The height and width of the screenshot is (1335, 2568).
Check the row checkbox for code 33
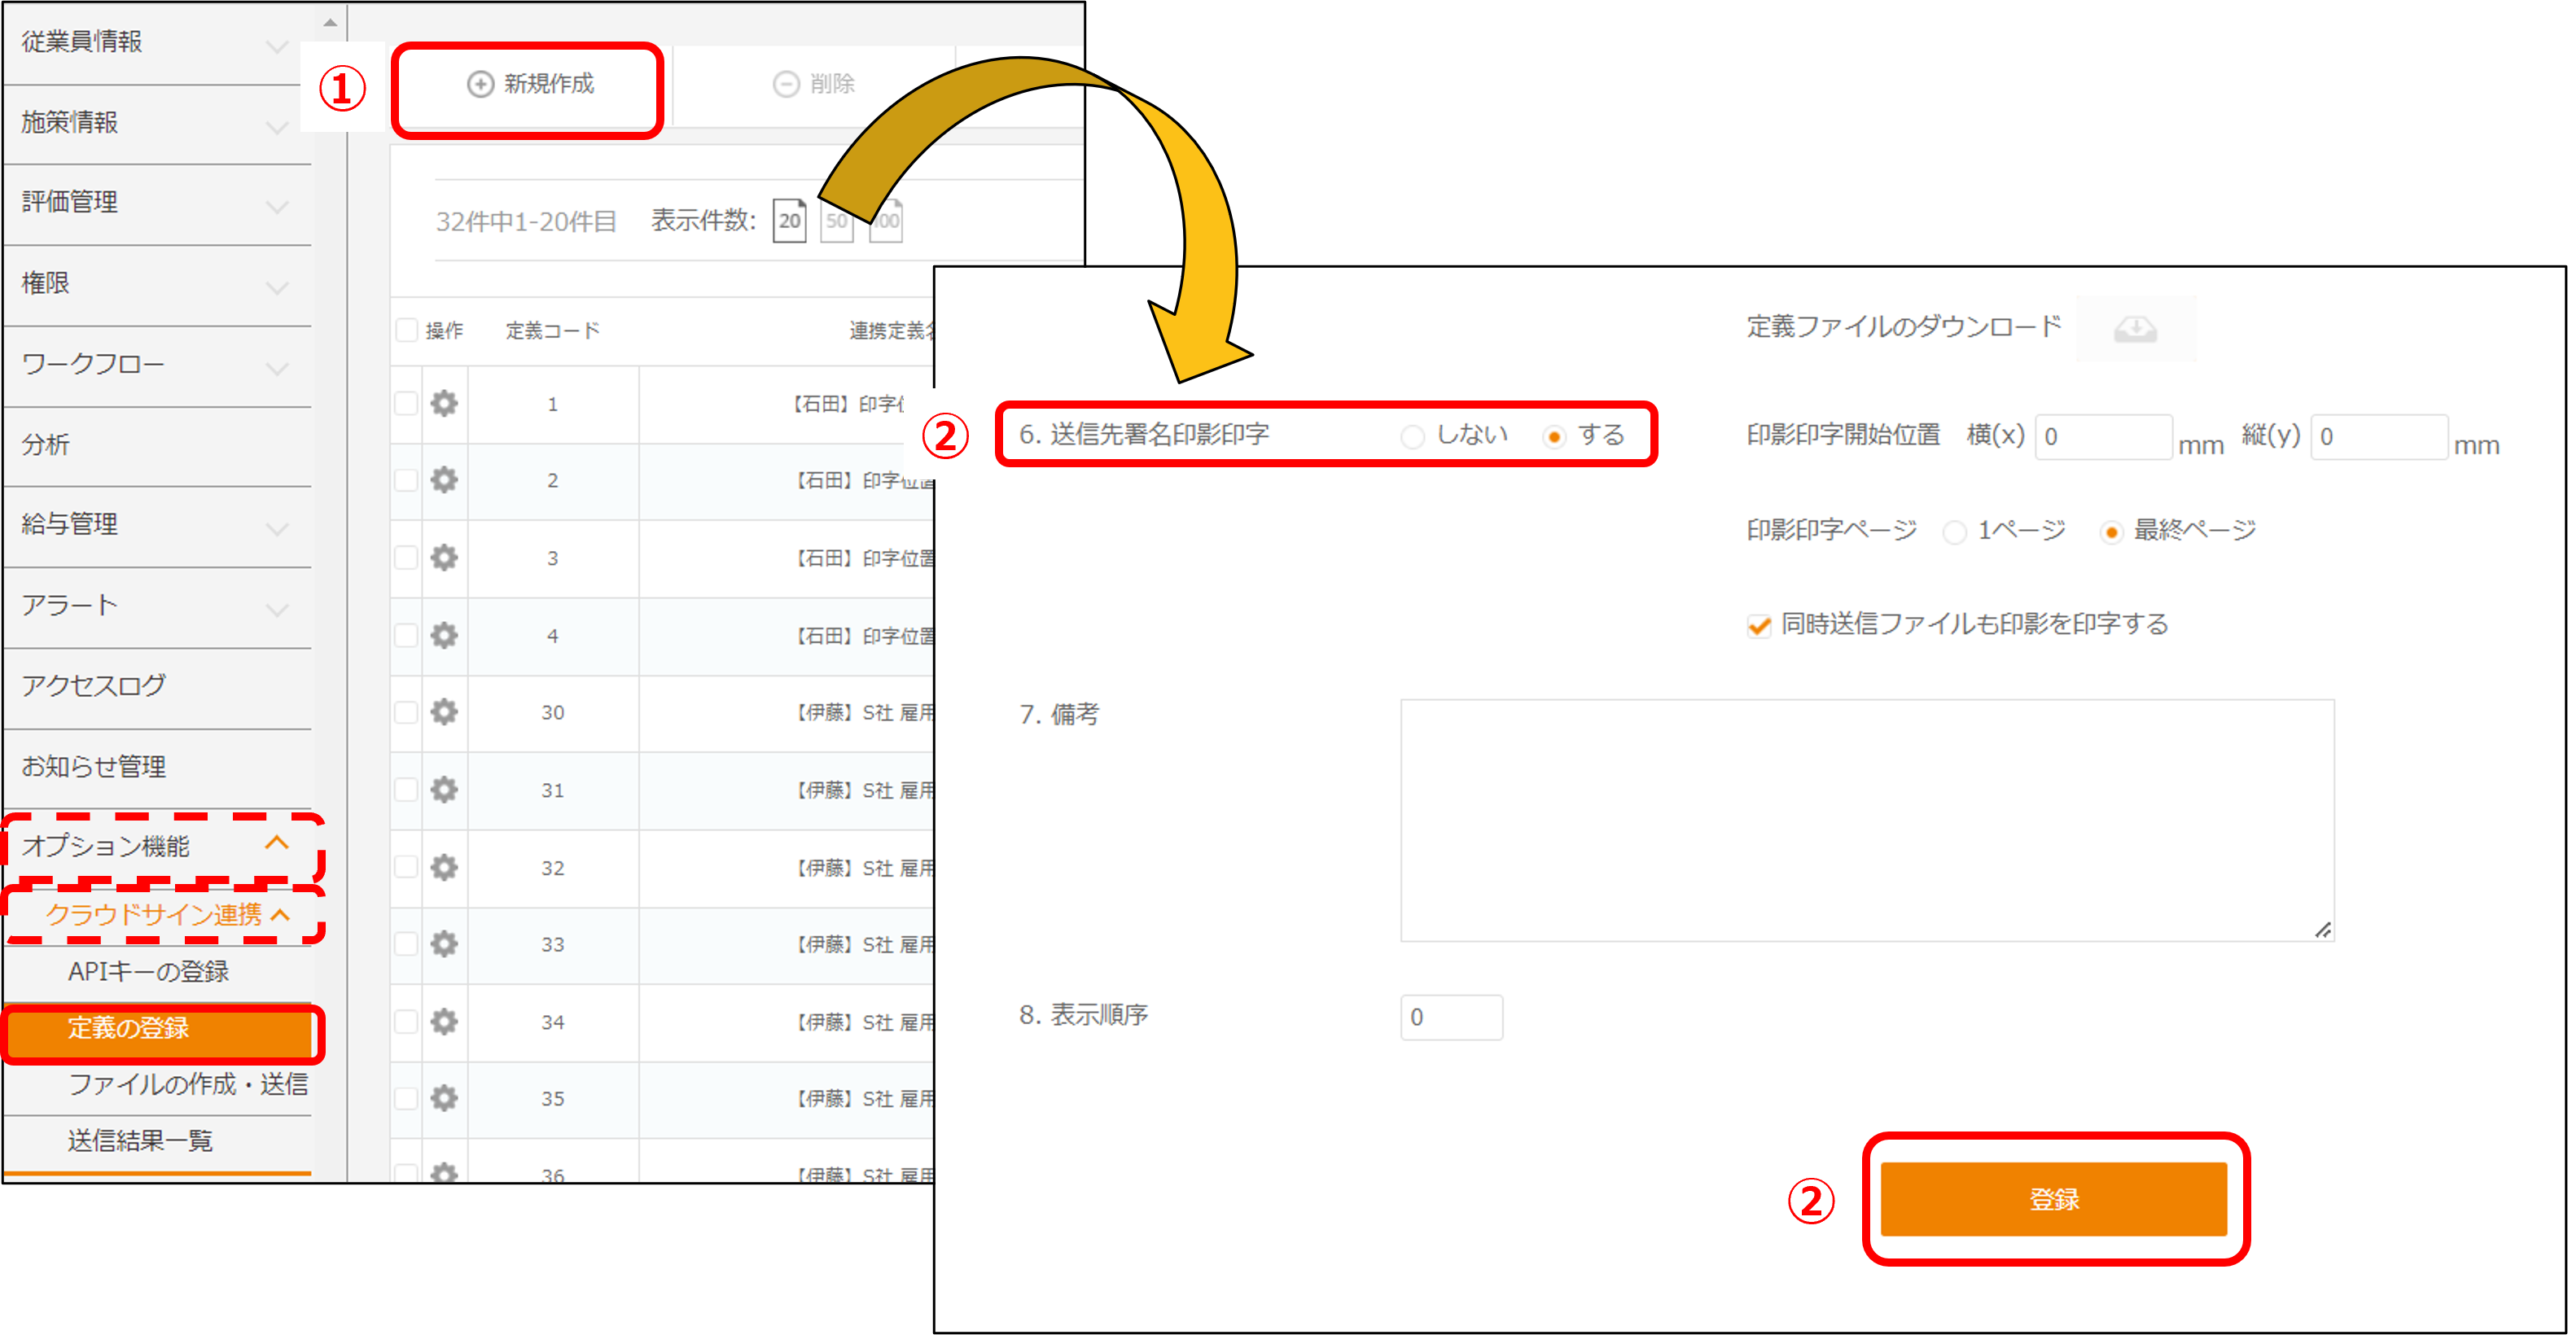point(405,944)
